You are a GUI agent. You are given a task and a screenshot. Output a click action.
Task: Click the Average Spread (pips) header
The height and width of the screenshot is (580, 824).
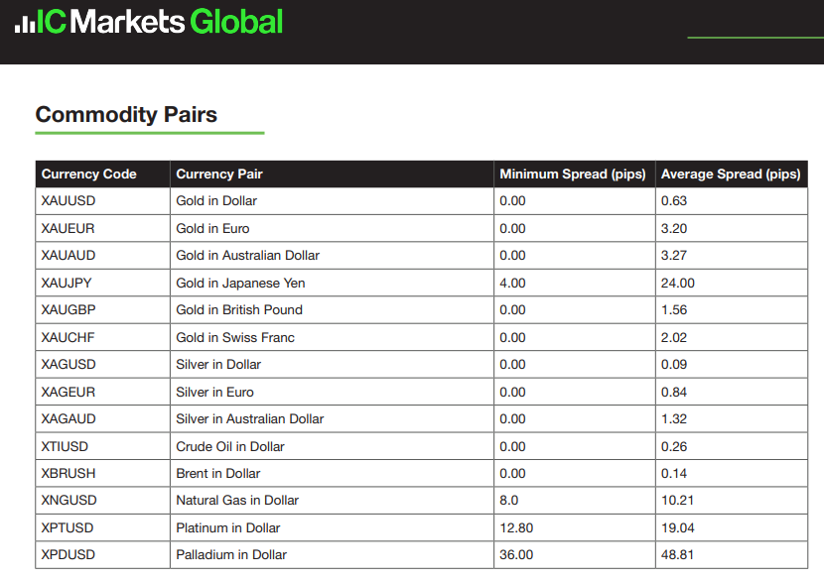click(730, 174)
